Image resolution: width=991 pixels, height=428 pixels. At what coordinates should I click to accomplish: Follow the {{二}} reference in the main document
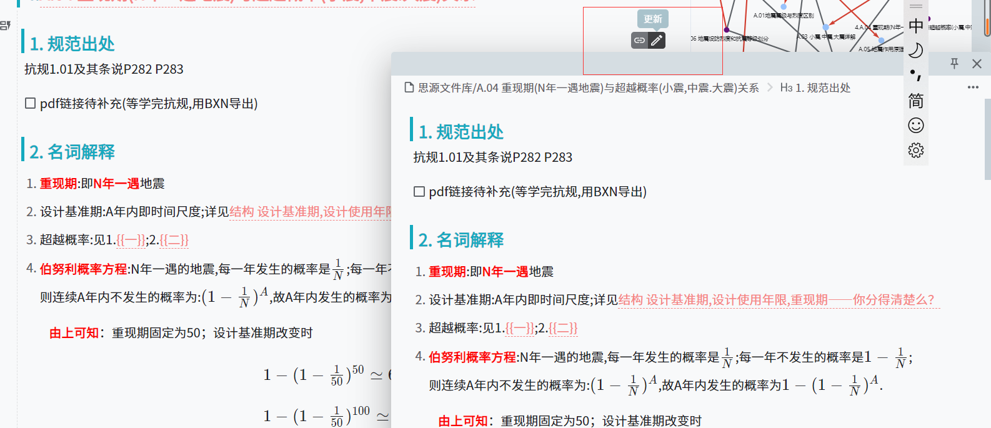[x=174, y=240]
